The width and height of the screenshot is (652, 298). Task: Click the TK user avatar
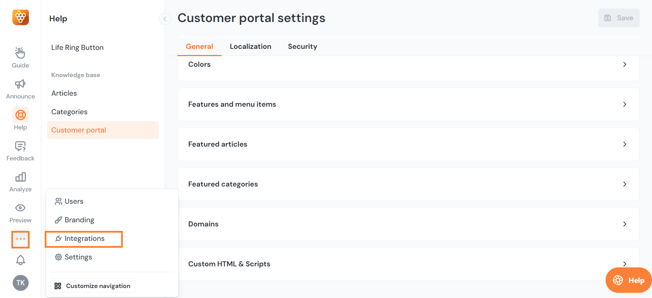20,283
